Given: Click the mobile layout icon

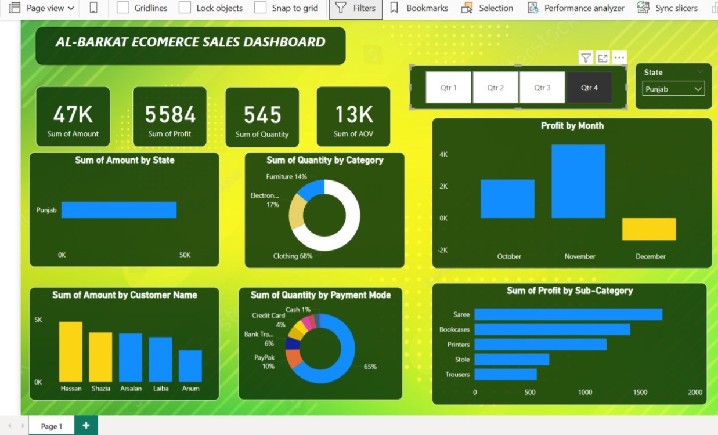Looking at the screenshot, I should point(93,8).
